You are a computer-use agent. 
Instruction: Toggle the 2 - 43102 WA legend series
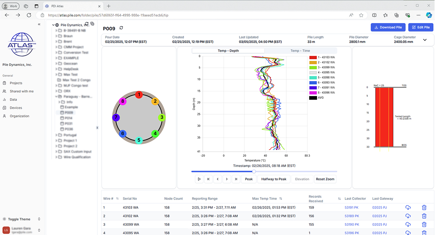322,62
